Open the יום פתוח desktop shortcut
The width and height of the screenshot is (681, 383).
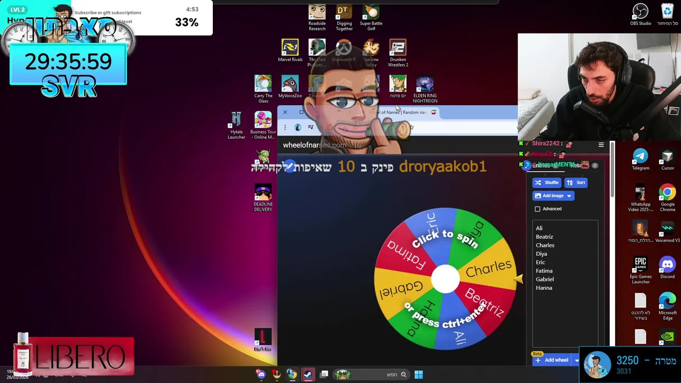coord(398,87)
